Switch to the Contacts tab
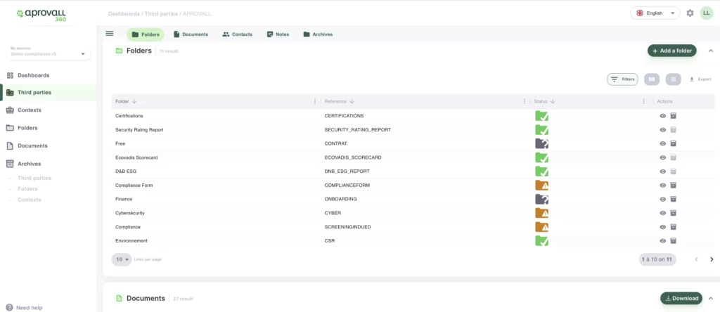The width and height of the screenshot is (720, 312). pos(237,34)
